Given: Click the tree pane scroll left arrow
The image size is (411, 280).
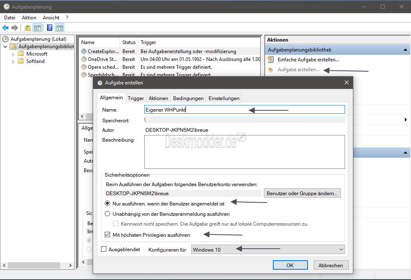Looking at the screenshot, I should 4,265.
